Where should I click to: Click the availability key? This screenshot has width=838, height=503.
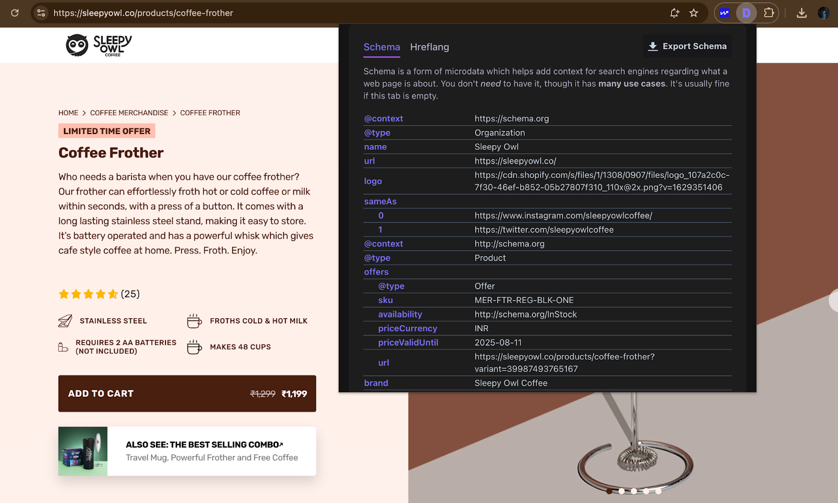coord(400,315)
